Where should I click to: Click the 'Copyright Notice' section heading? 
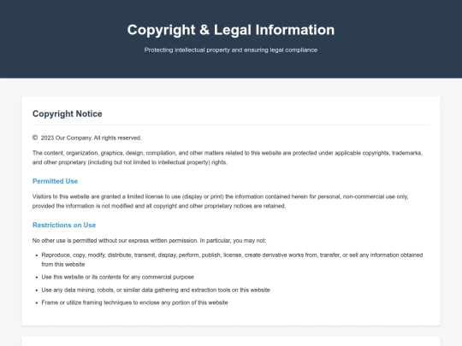(68, 114)
